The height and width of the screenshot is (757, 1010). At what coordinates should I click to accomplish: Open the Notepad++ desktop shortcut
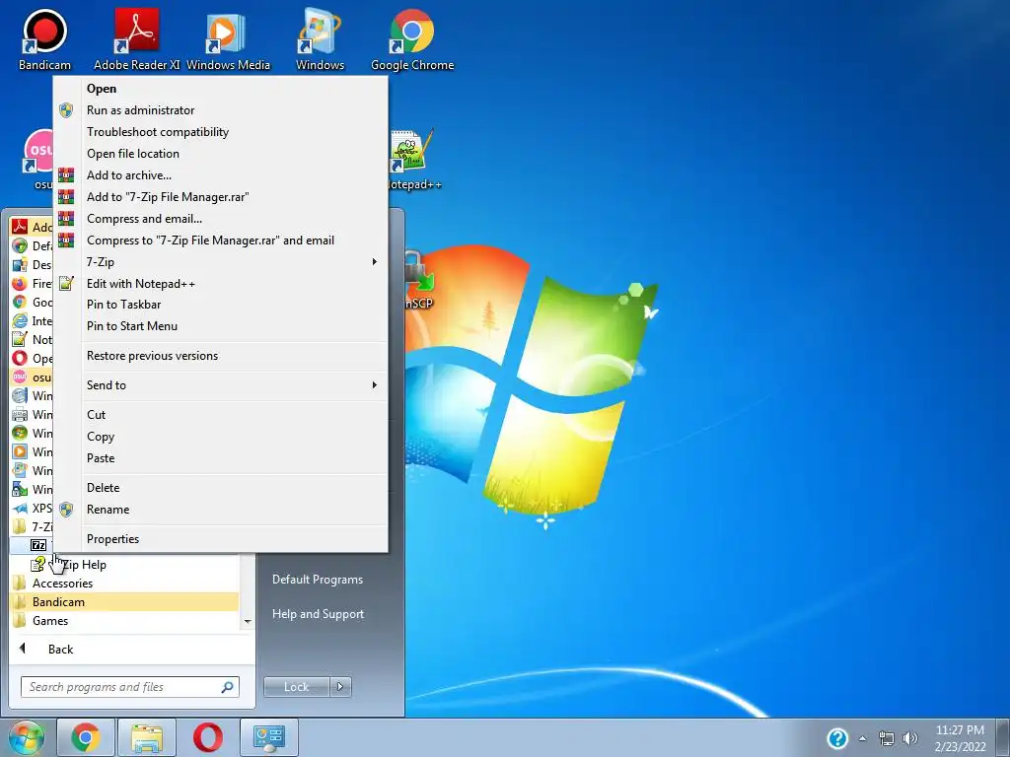point(412,160)
